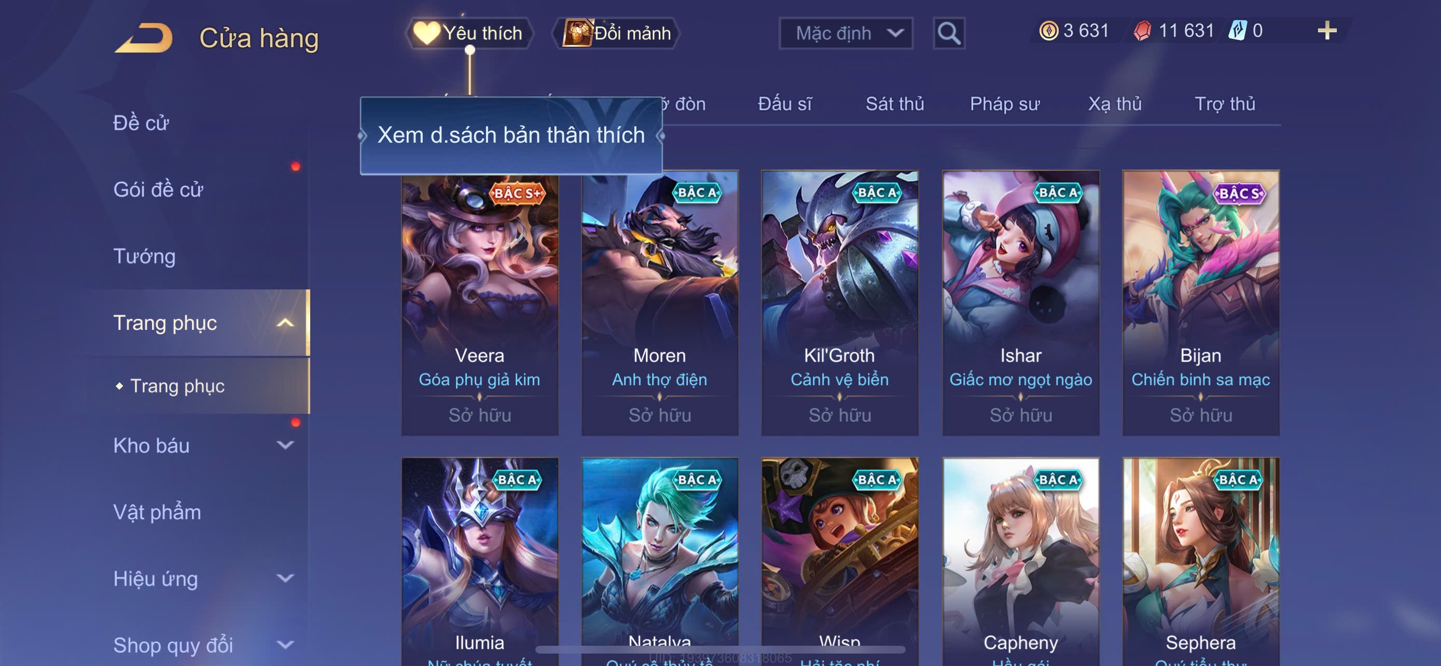The image size is (1441, 666).
Task: Expand Shop quy đổi sidebar section
Action: [285, 645]
